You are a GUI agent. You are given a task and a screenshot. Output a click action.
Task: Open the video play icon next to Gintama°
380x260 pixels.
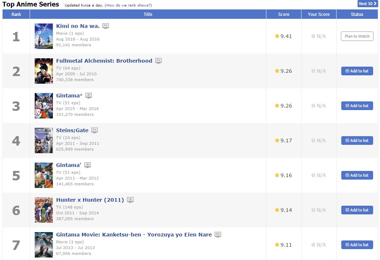click(89, 96)
